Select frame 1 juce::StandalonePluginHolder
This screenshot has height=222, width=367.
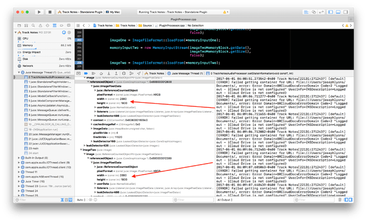pyautogui.click(x=48, y=82)
